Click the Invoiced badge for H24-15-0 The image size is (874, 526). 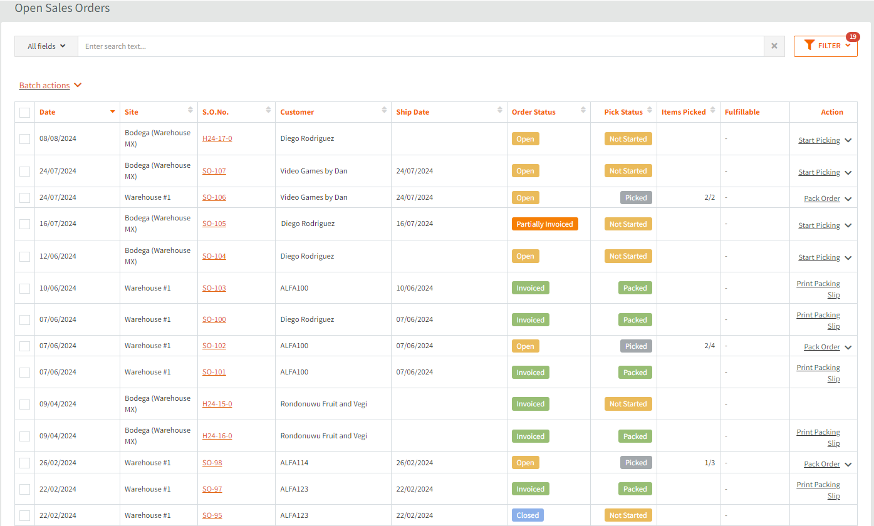pyautogui.click(x=530, y=404)
